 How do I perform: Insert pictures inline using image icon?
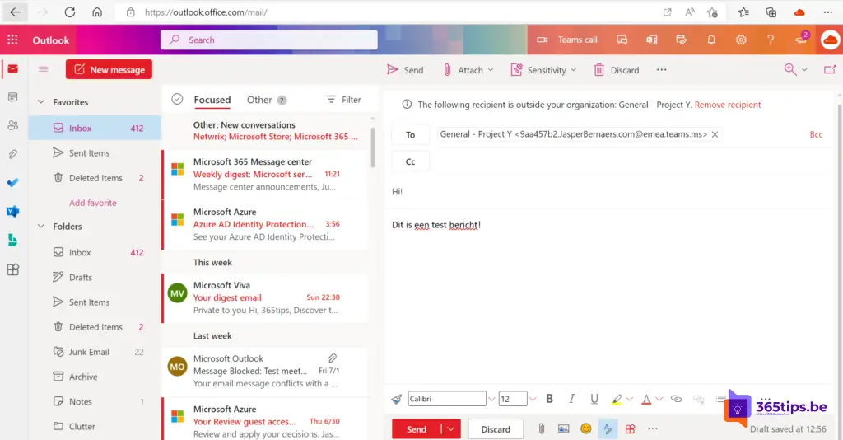point(564,428)
